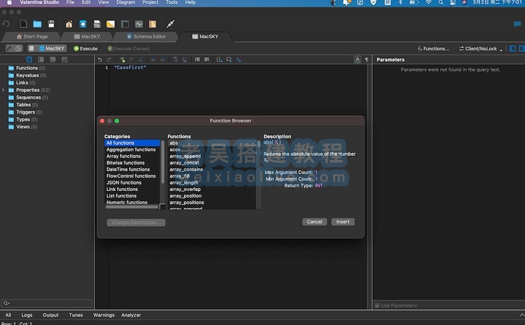Click the Functions... button
Image resolution: width=525 pixels, height=325 pixels.
point(433,49)
